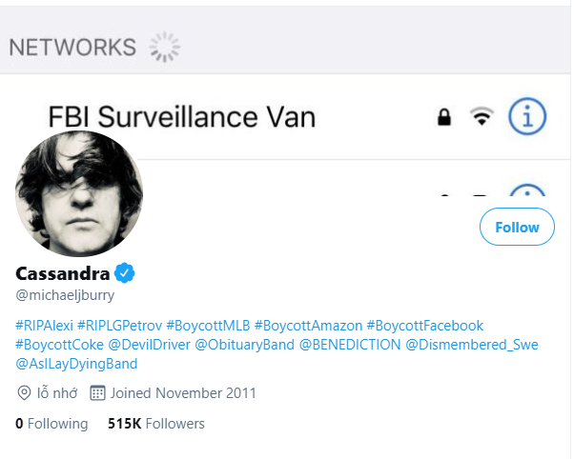Click the lock icon beside FBI Surveillance Van
The image size is (574, 459).
[444, 117]
